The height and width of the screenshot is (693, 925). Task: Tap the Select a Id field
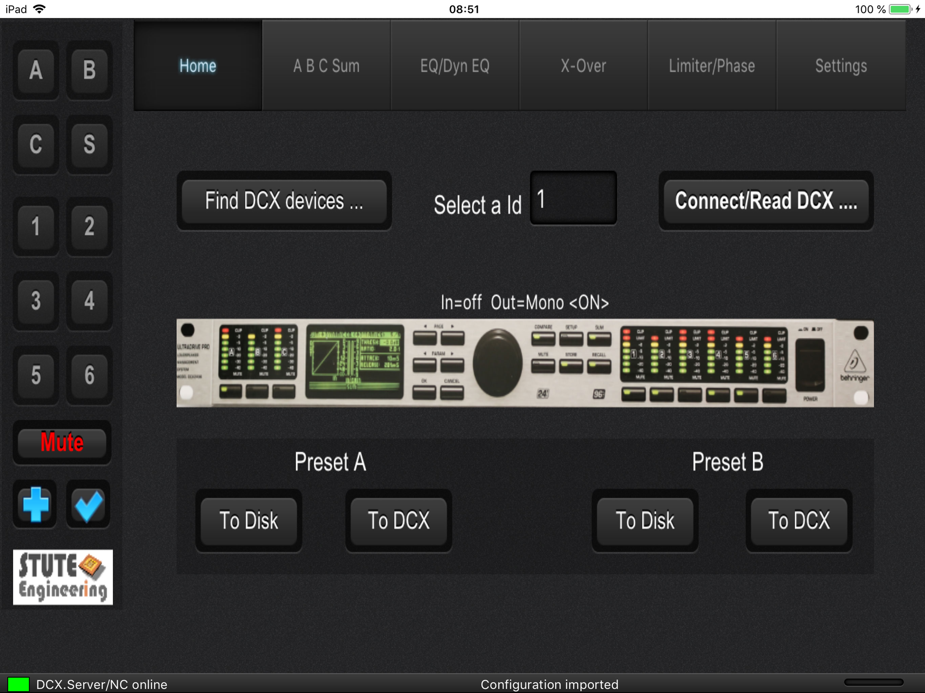coord(573,199)
